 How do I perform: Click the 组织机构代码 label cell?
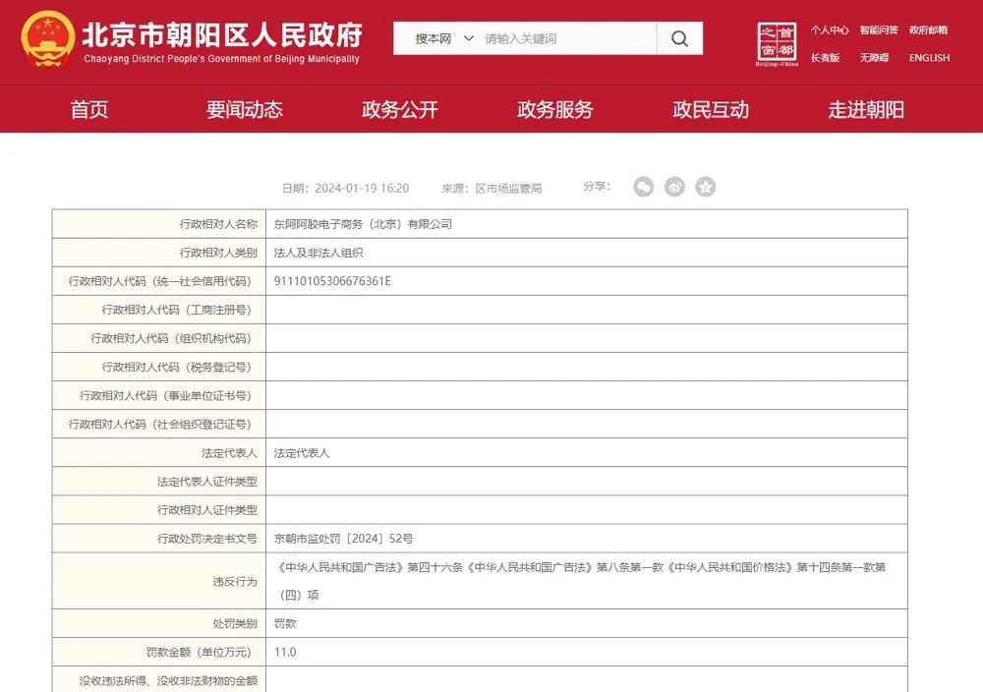pyautogui.click(x=159, y=338)
